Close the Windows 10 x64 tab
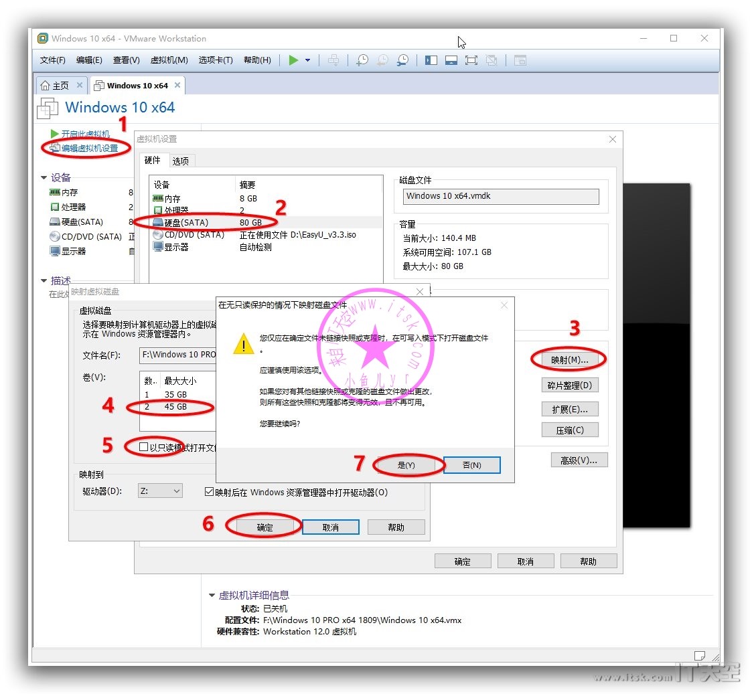This screenshot has height=694, width=752. (177, 85)
